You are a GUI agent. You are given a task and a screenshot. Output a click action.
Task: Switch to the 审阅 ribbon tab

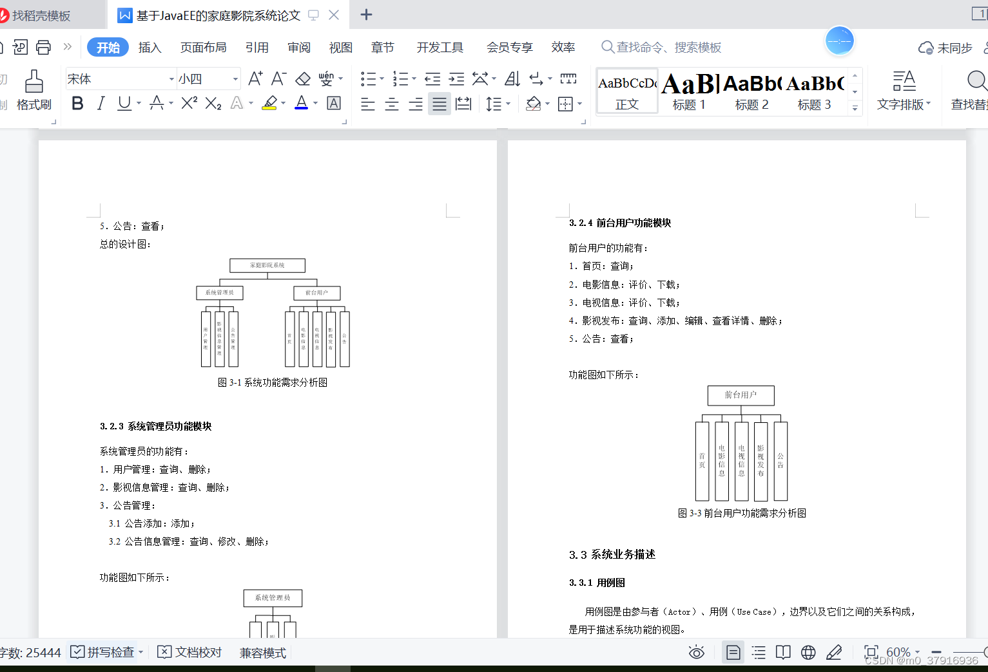(x=299, y=46)
